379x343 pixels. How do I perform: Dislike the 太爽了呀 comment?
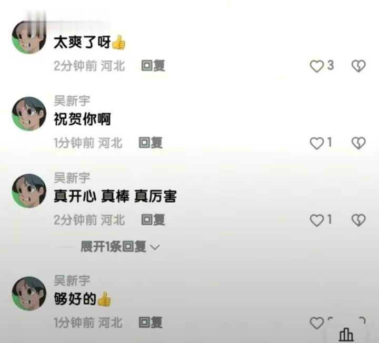tap(358, 66)
